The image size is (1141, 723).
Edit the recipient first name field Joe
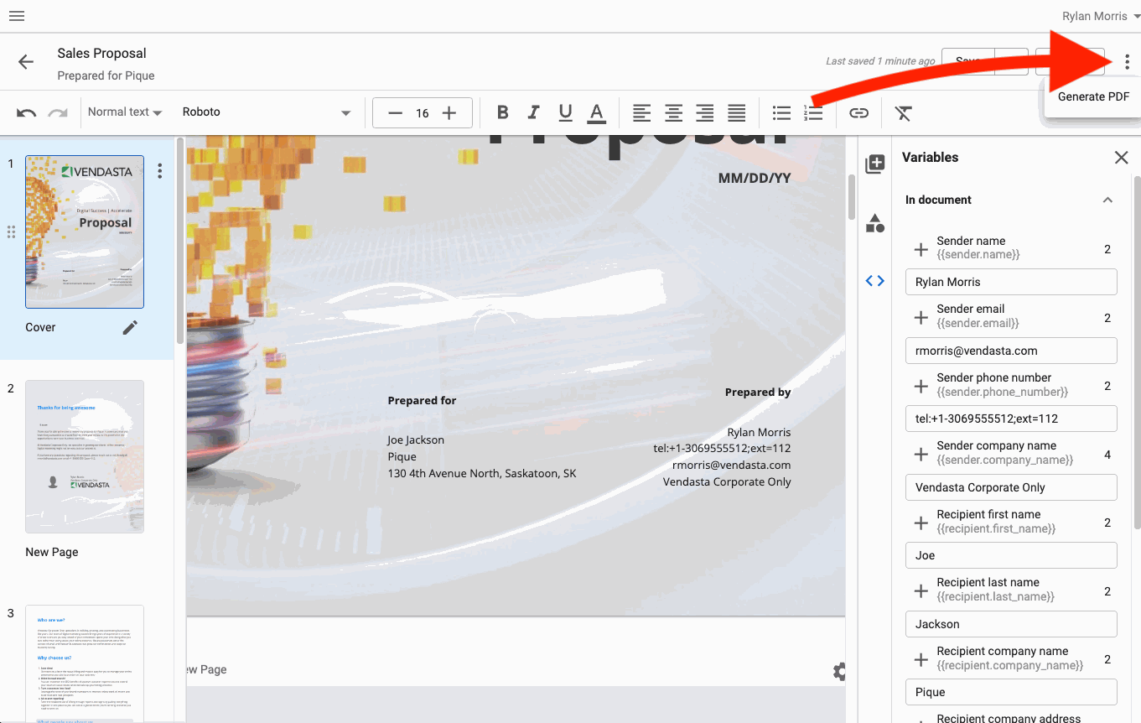coord(1011,555)
